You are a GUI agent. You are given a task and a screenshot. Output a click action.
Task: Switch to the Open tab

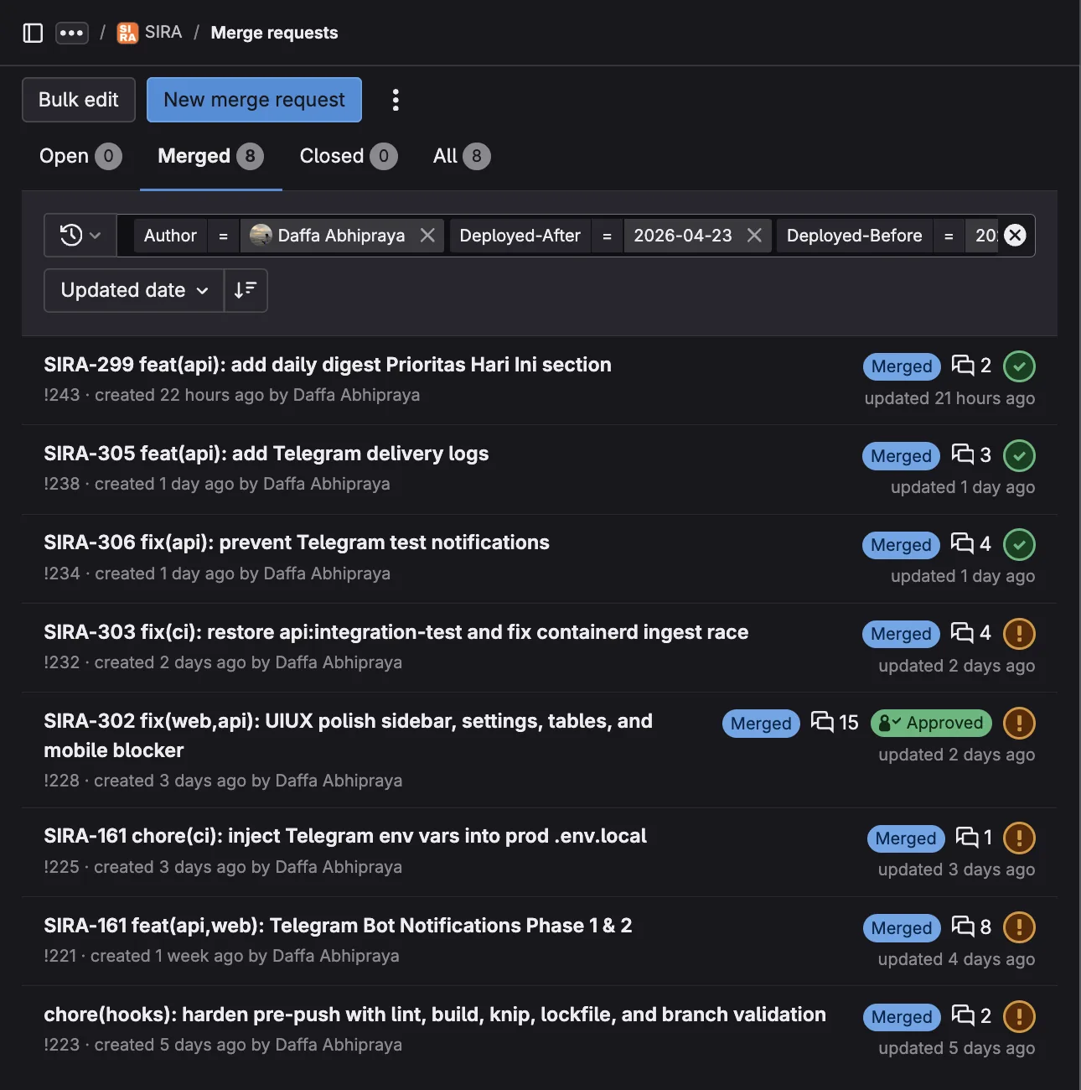pyautogui.click(x=80, y=156)
